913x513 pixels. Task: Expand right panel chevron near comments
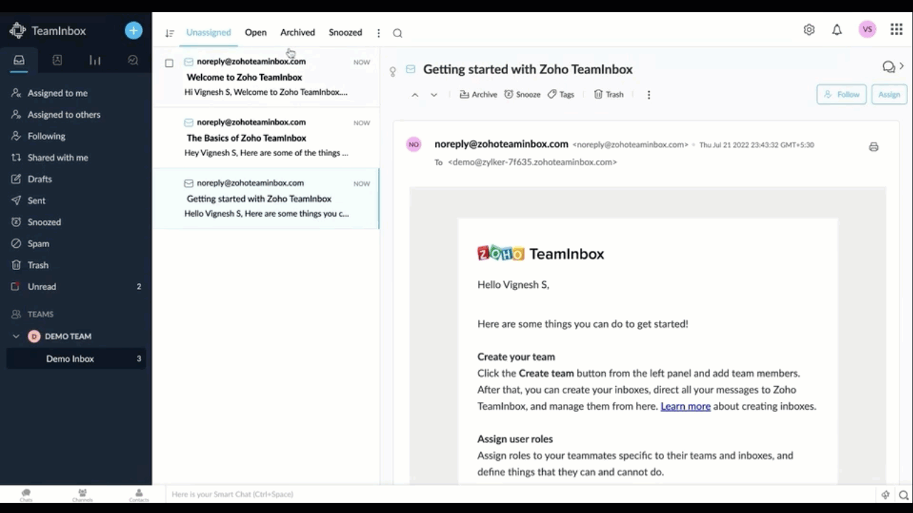pyautogui.click(x=902, y=66)
